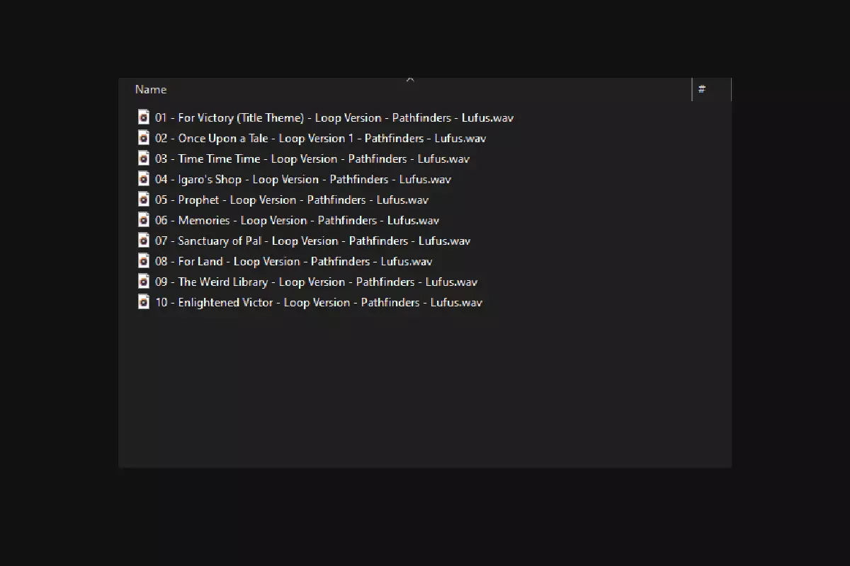The image size is (850, 566).
Task: Sort by the # track number column
Action: pos(712,89)
